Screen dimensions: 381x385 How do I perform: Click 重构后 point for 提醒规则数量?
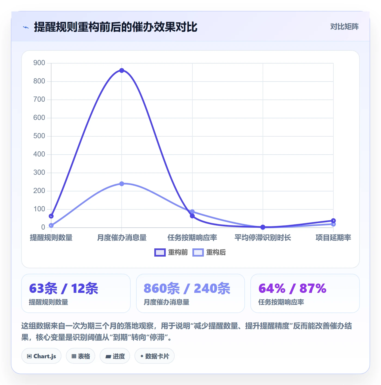[51, 225]
